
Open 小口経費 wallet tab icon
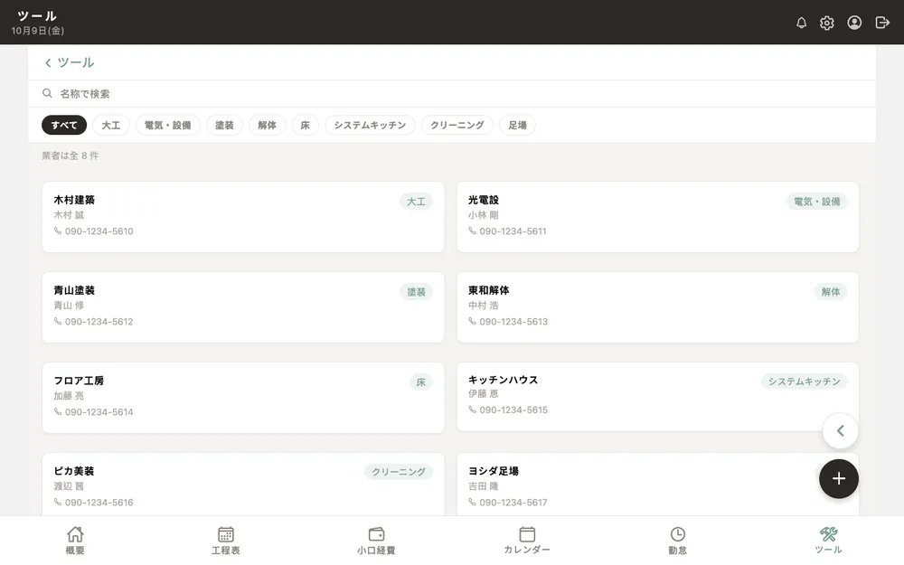[x=376, y=534]
